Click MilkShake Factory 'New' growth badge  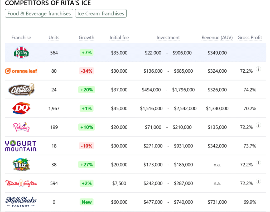coord(86,202)
